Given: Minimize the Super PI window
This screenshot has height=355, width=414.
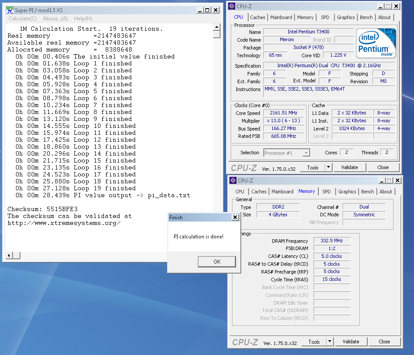Looking at the screenshot, I should click(x=200, y=10).
